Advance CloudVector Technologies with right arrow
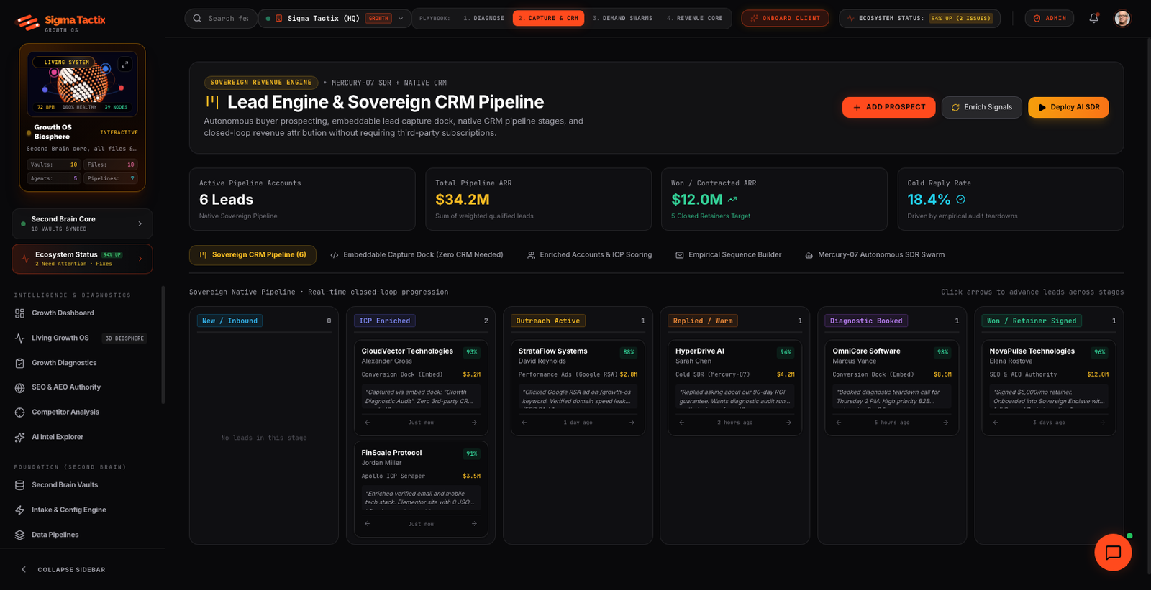The width and height of the screenshot is (1151, 590). coord(474,423)
